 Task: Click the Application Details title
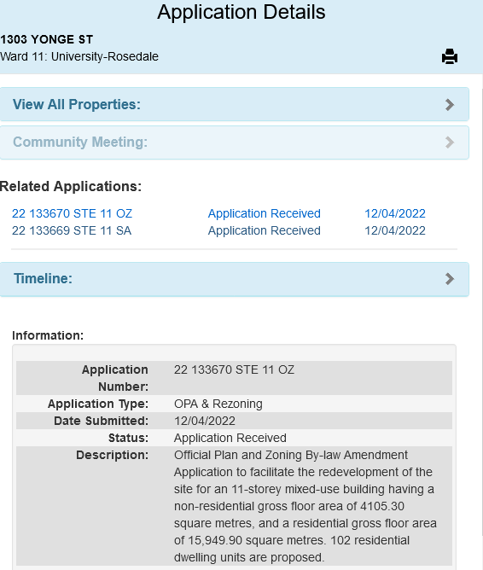click(241, 12)
